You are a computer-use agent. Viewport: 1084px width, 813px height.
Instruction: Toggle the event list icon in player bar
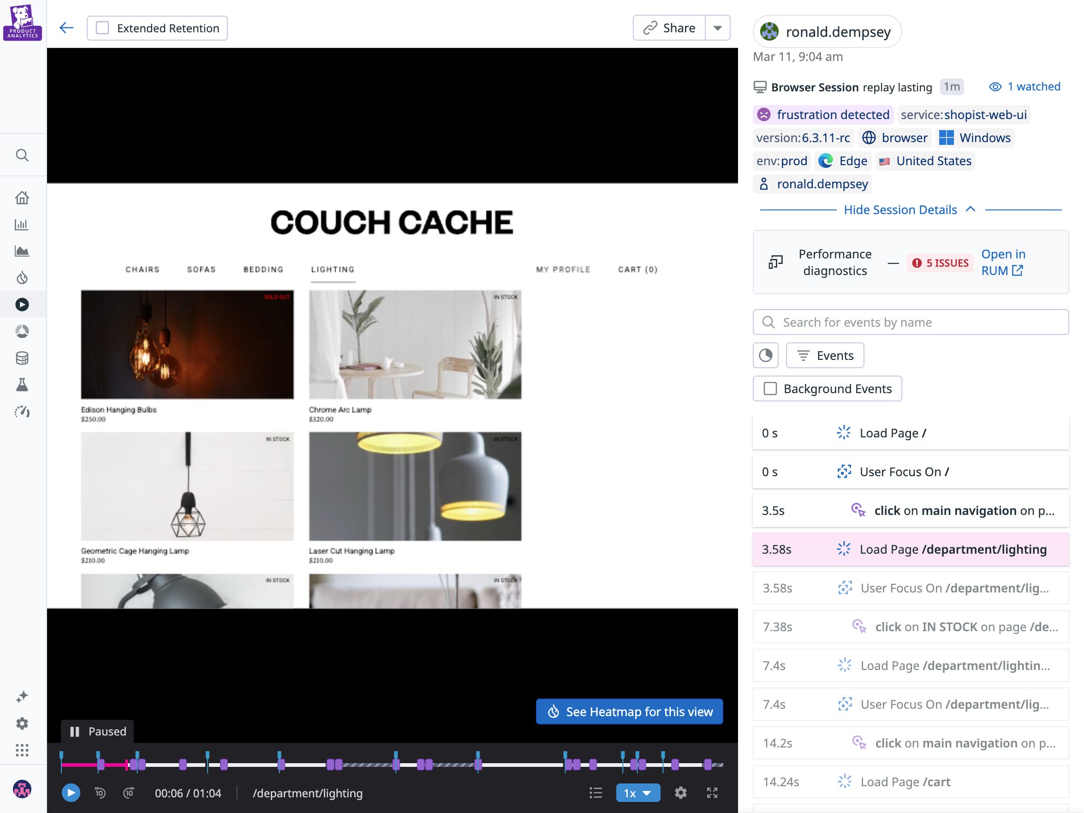[596, 792]
